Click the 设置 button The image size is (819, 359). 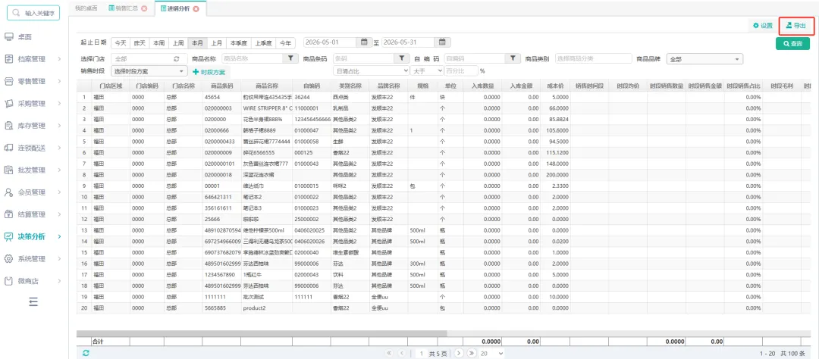coord(763,26)
